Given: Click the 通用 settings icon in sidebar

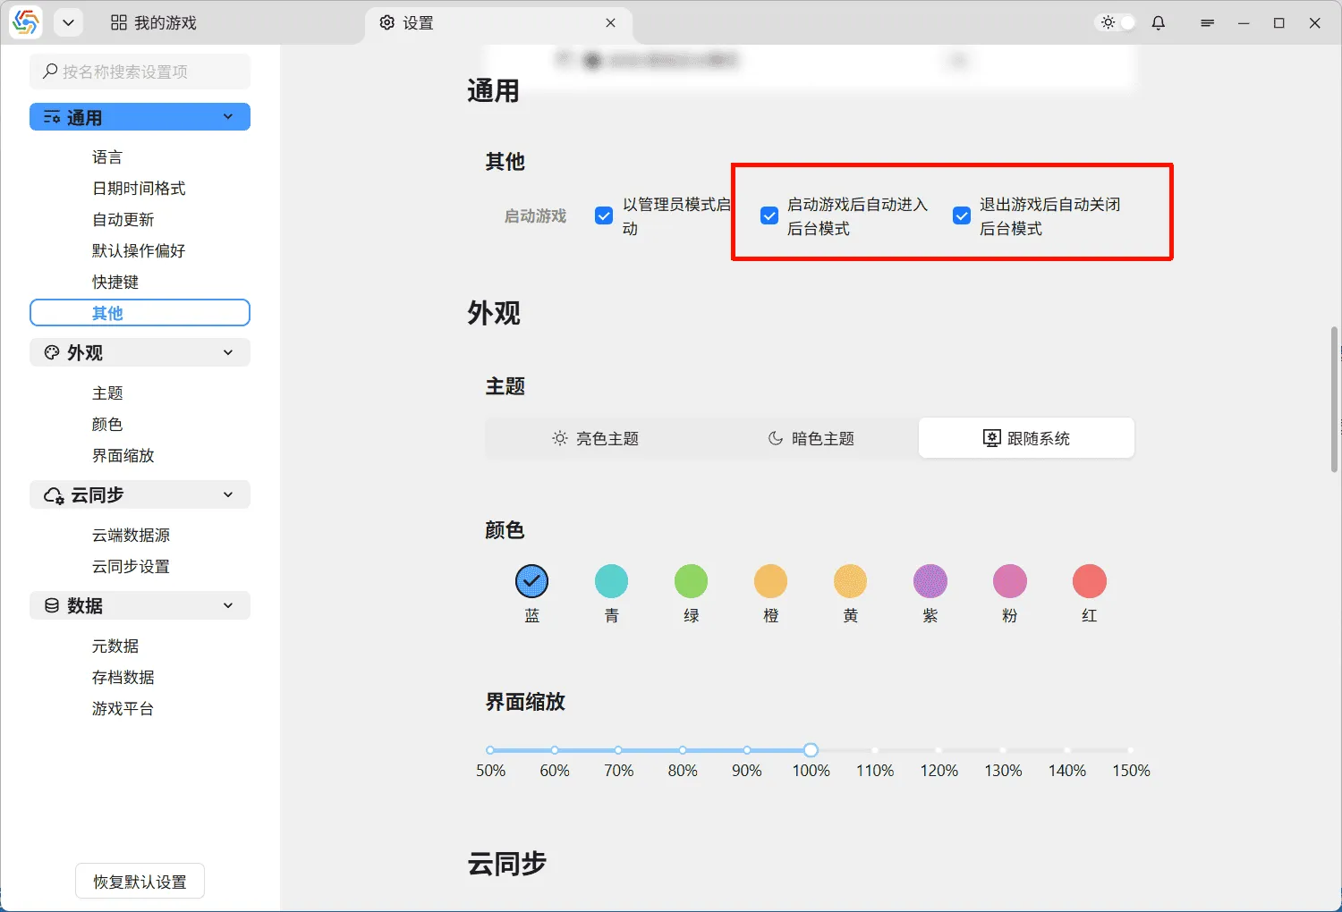Looking at the screenshot, I should [51, 116].
